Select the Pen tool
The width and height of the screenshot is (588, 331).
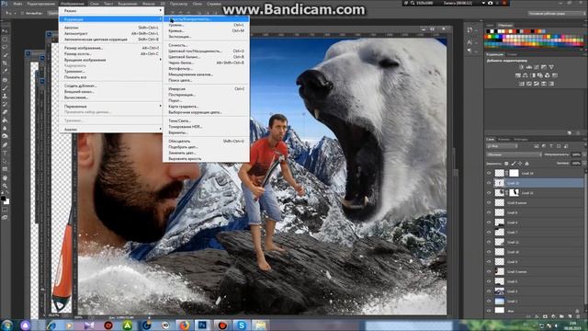(x=5, y=145)
